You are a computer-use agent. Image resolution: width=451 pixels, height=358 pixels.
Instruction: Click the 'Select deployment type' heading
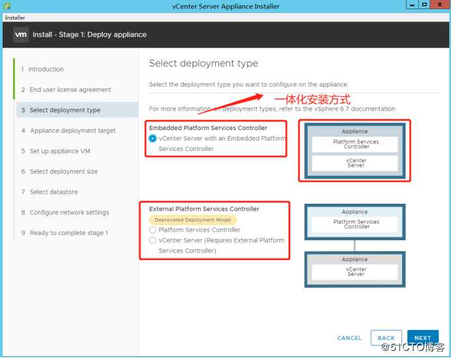pos(203,63)
